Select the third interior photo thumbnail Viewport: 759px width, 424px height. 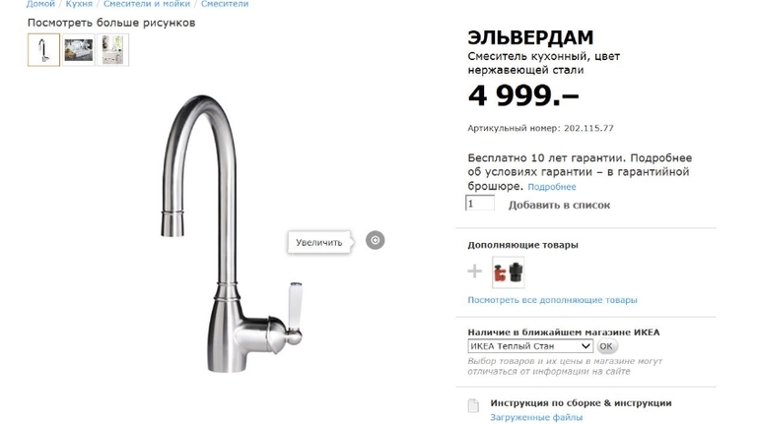[112, 50]
